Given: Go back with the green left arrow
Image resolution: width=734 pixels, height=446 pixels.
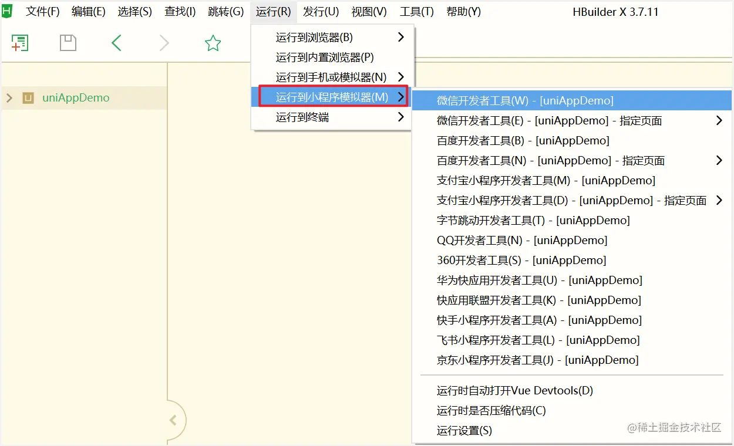Looking at the screenshot, I should click(x=116, y=43).
